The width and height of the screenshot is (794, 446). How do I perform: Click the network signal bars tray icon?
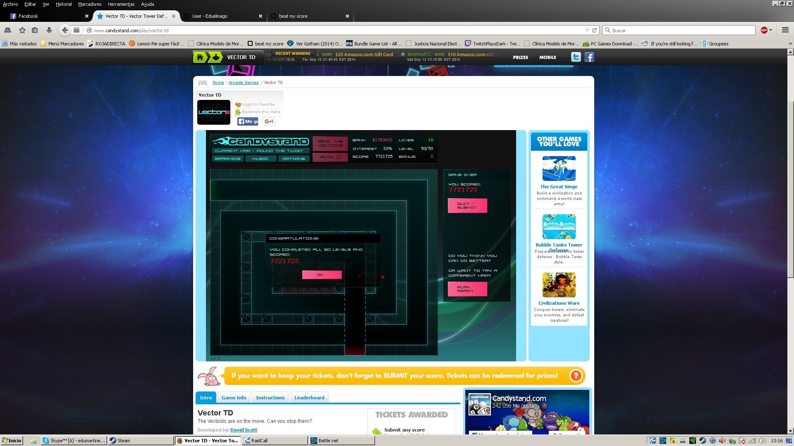(752, 441)
